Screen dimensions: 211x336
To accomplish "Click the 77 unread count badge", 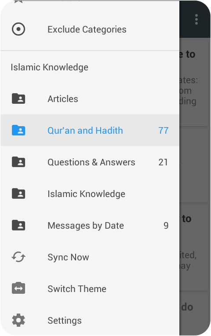I will (164, 130).
